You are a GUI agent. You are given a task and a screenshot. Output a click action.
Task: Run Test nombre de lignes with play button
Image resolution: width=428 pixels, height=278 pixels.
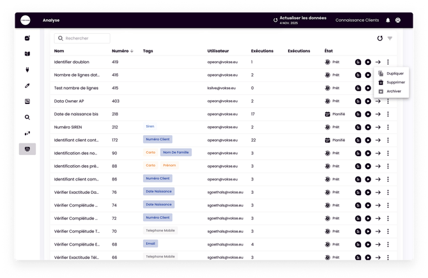368,88
